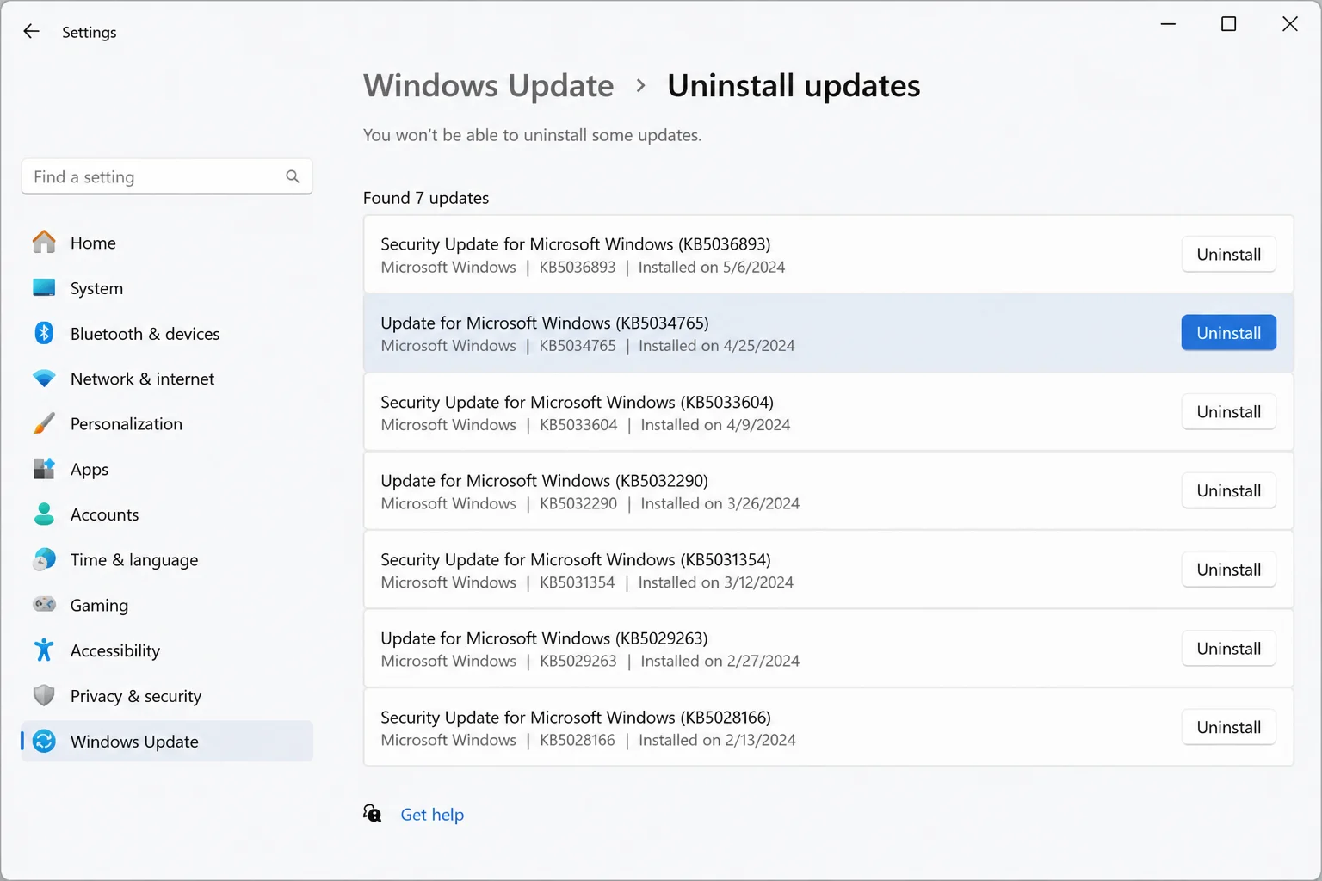1322x881 pixels.
Task: Go to Accessibility settings
Action: point(167,650)
